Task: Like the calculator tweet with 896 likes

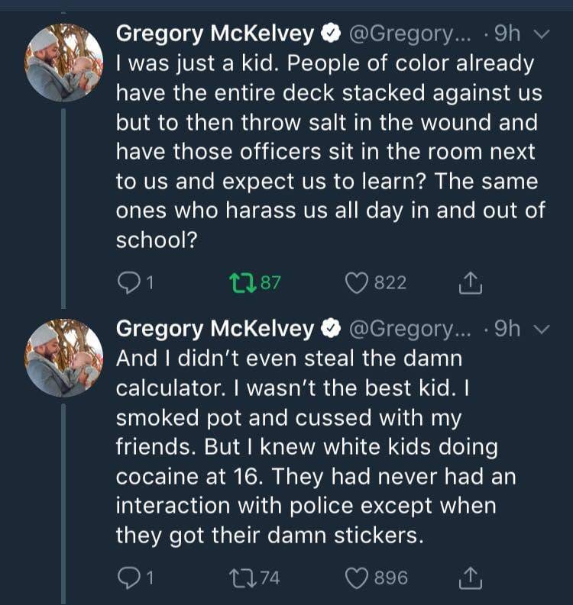Action: click(357, 578)
